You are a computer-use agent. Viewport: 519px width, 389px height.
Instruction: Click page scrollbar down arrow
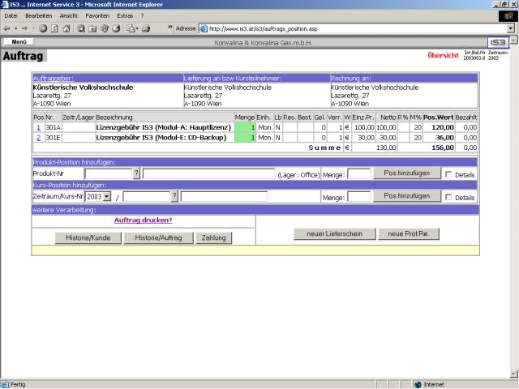point(513,374)
